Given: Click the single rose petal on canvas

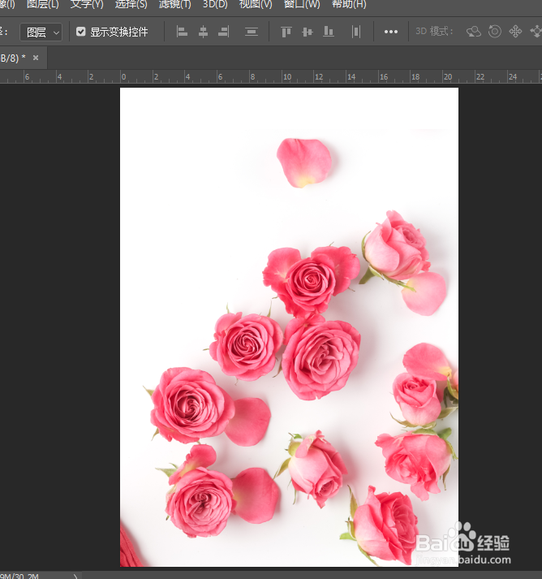Looking at the screenshot, I should [x=304, y=163].
